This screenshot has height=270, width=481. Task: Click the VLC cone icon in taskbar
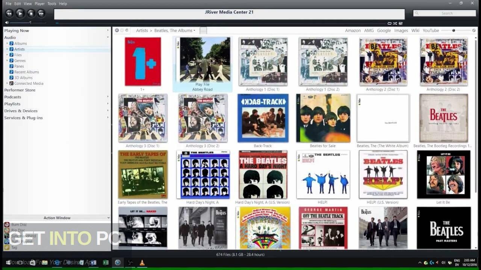point(142,262)
